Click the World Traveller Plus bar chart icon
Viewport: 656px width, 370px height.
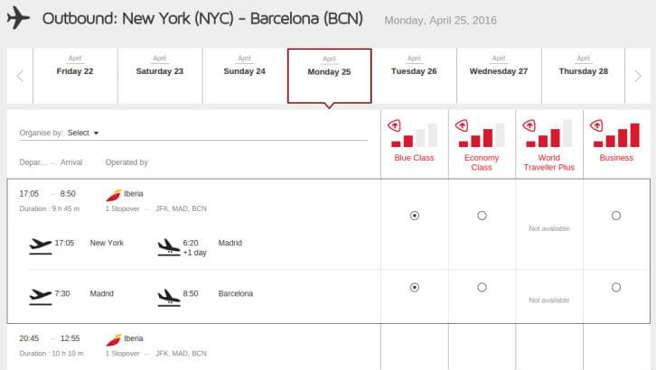tap(548, 134)
